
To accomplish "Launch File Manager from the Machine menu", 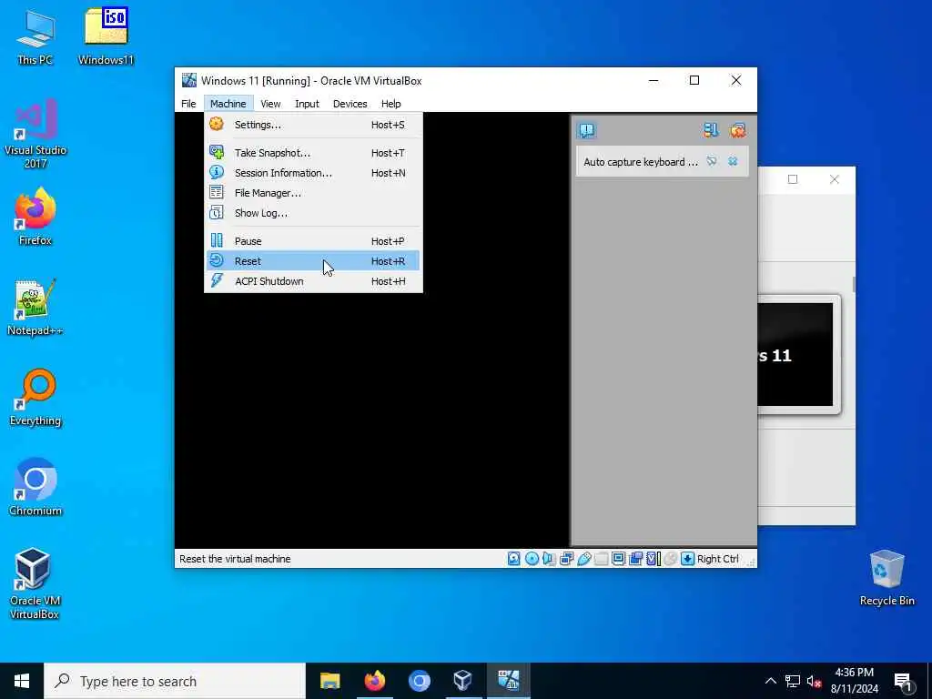I will pyautogui.click(x=313, y=193).
